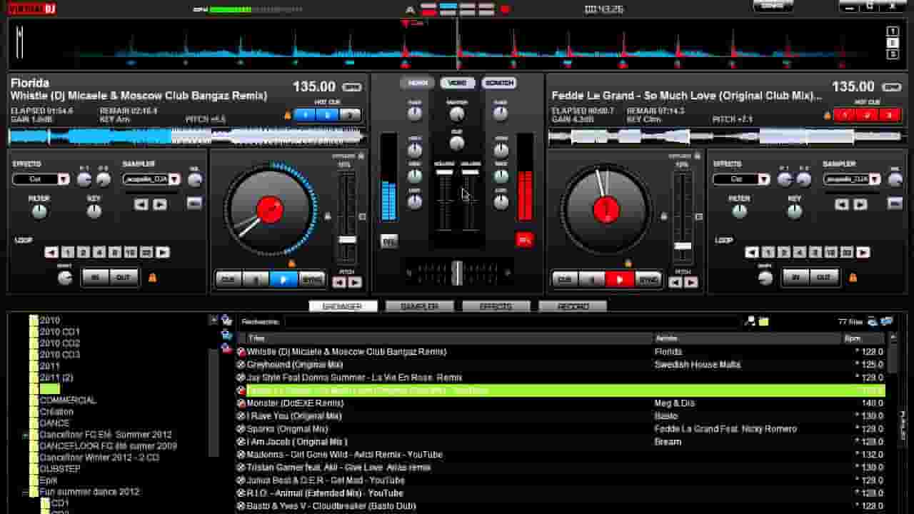
Task: Set a 4-beat loop on left deck
Action: (99, 252)
